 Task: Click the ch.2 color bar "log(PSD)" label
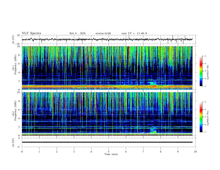coord(208,118)
